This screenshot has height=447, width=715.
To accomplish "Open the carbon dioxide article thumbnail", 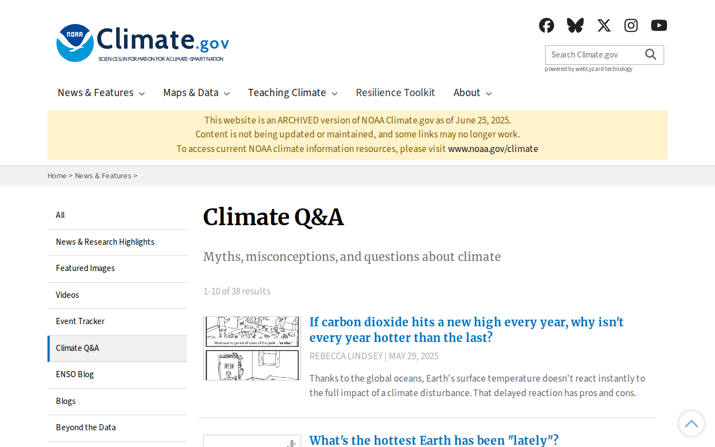I will pyautogui.click(x=252, y=348).
